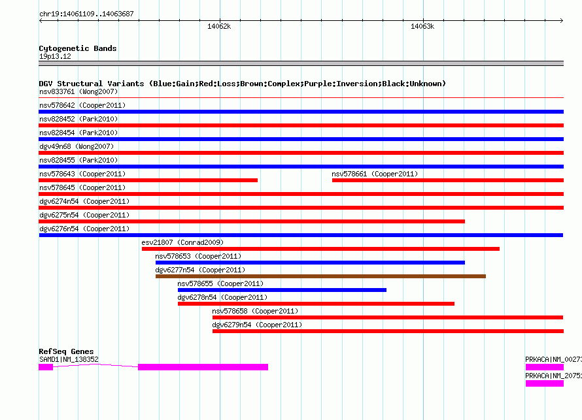The height and width of the screenshot is (420, 582).
Task: Click the first PRKACA|NM_0027 gene label
Action: tap(553, 359)
